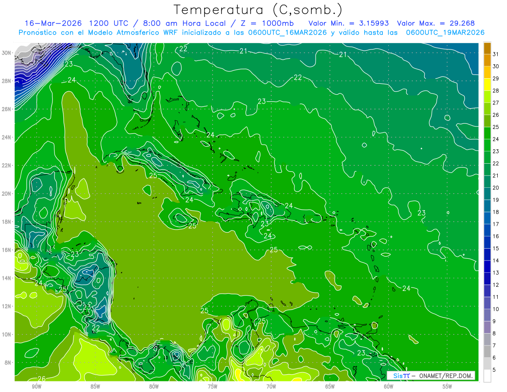Viewport: 507px width, 392px height.
Task: Click the teal colorbar swatch between 19 and 20
Action: pyautogui.click(x=487, y=194)
